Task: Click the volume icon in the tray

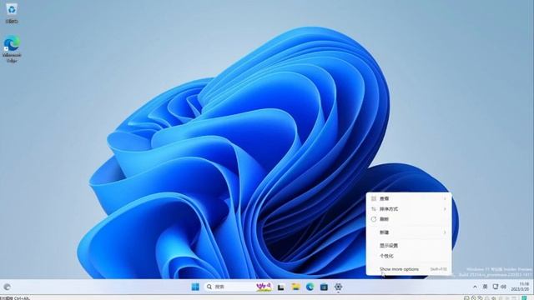Action: (x=503, y=287)
